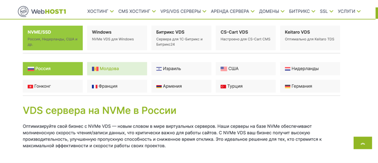This screenshot has height=163, width=378.
Task: Click the scroll-to-top arrow button
Action: pyautogui.click(x=363, y=143)
